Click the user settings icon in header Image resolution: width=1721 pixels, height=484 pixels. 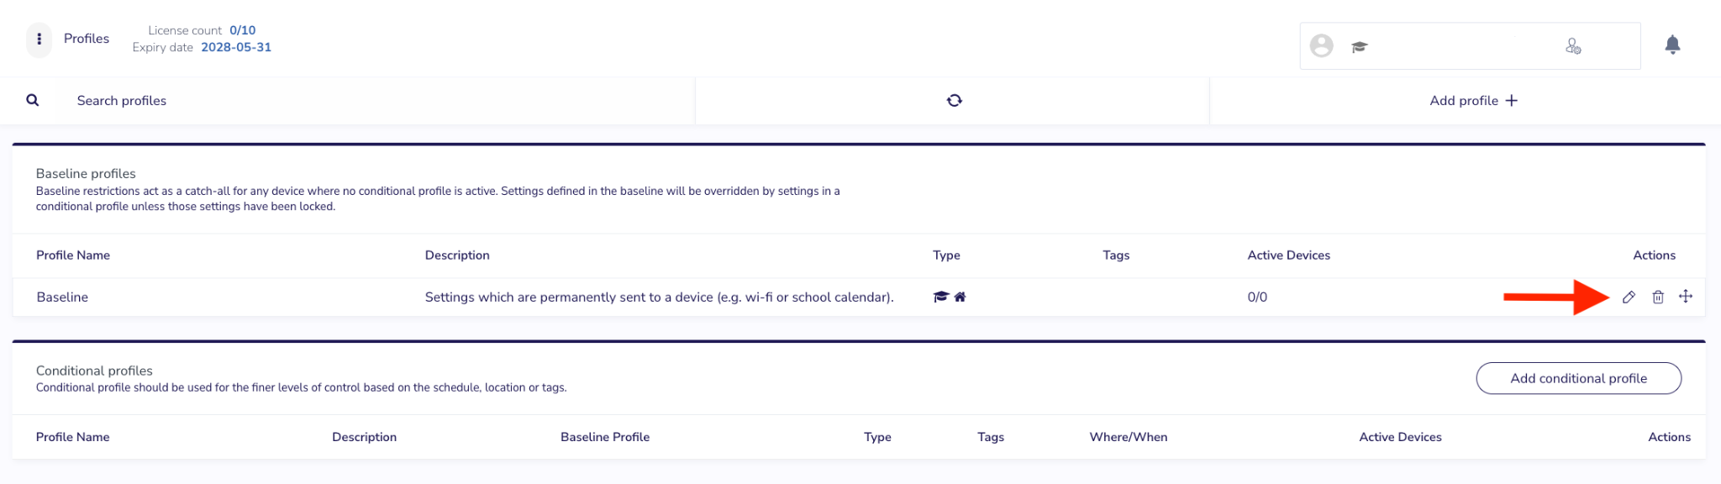1573,46
